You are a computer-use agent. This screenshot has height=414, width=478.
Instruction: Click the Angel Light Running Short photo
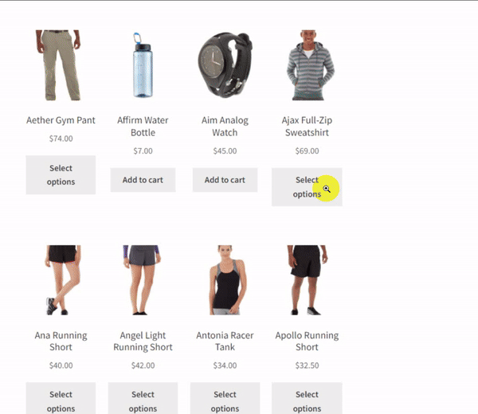click(x=143, y=280)
